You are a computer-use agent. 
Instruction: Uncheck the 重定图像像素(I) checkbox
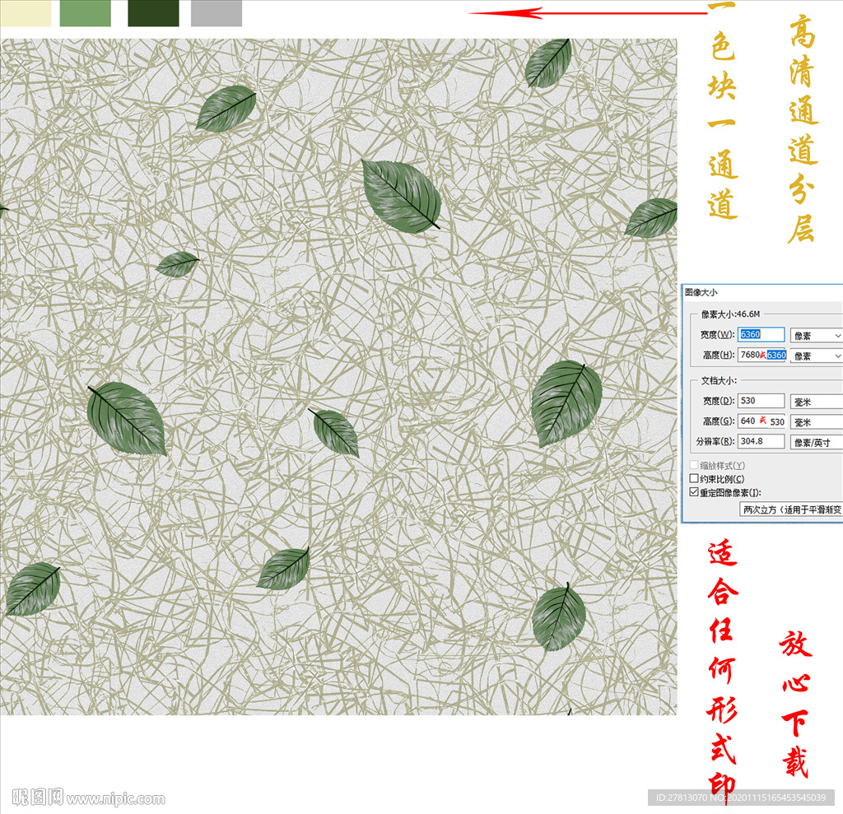(x=694, y=492)
